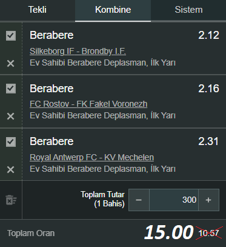Remove the Royal Antwerp - KV Mechelen bet
The width and height of the screenshot is (226, 247).
(x=10, y=169)
